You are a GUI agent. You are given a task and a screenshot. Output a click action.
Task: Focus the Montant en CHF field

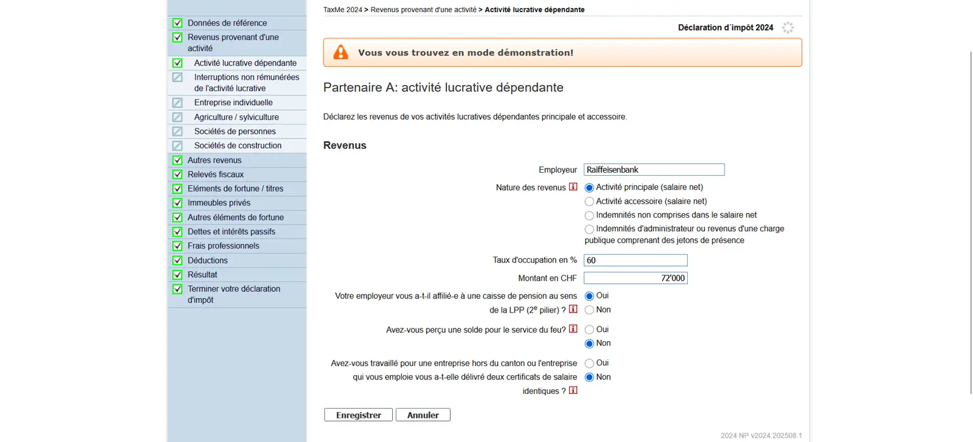635,278
